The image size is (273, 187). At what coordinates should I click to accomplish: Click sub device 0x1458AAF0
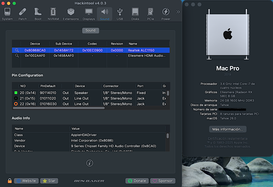coord(64,56)
